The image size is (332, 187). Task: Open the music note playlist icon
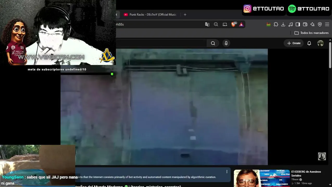pos(291,24)
